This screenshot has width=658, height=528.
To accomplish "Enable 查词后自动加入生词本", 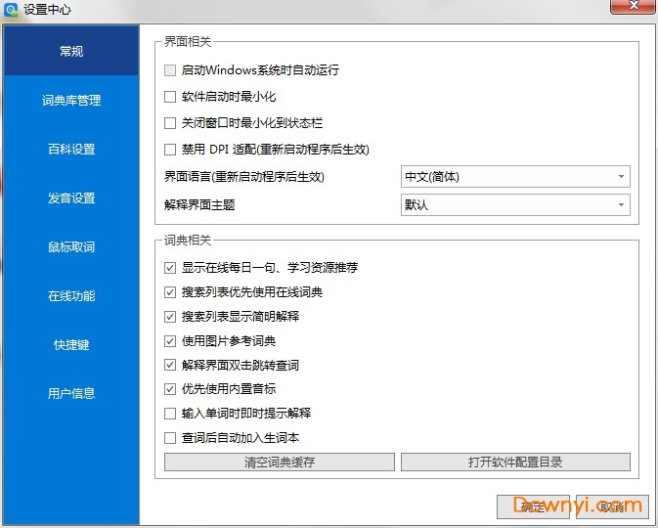I will 171,438.
